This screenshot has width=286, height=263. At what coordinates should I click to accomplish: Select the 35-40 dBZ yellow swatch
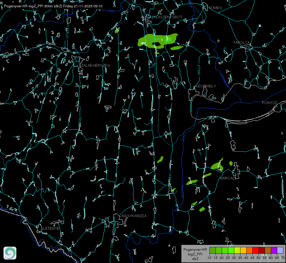coord(243,250)
